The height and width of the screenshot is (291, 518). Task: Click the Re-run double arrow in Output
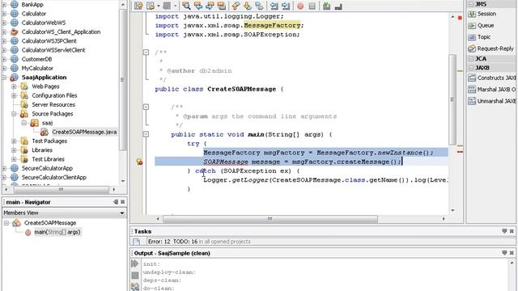pos(135,264)
